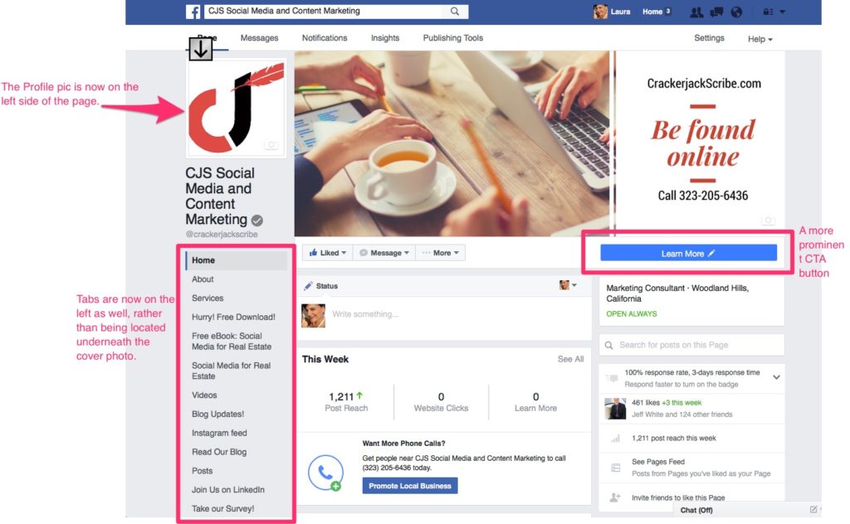Click the camera icon on cover photo

pos(768,221)
